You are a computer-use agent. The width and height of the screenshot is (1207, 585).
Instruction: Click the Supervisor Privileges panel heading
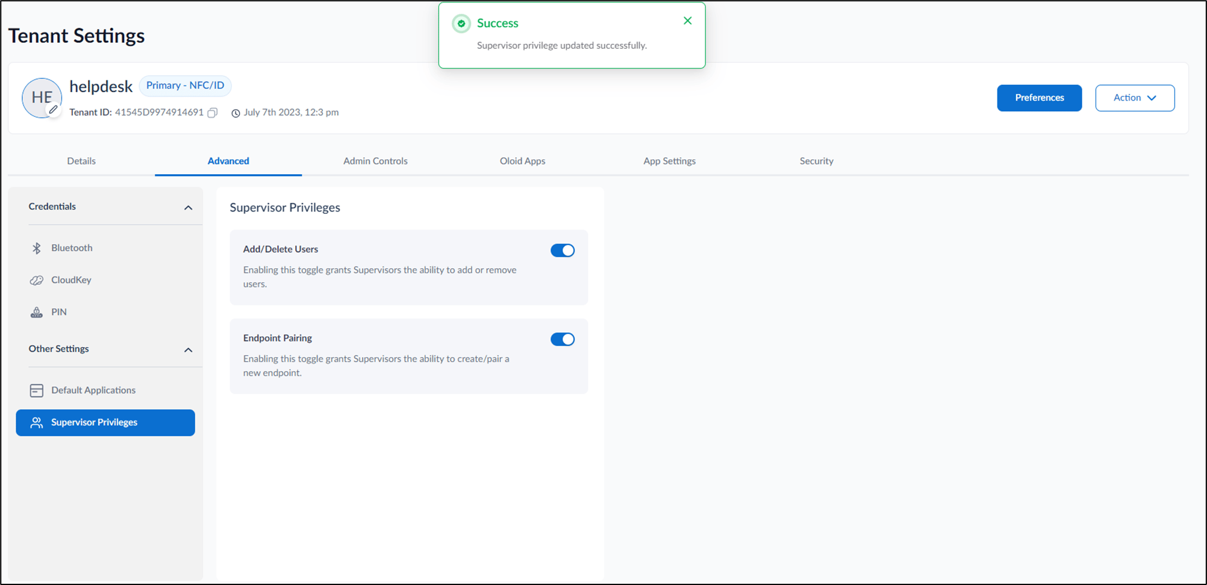(x=285, y=208)
